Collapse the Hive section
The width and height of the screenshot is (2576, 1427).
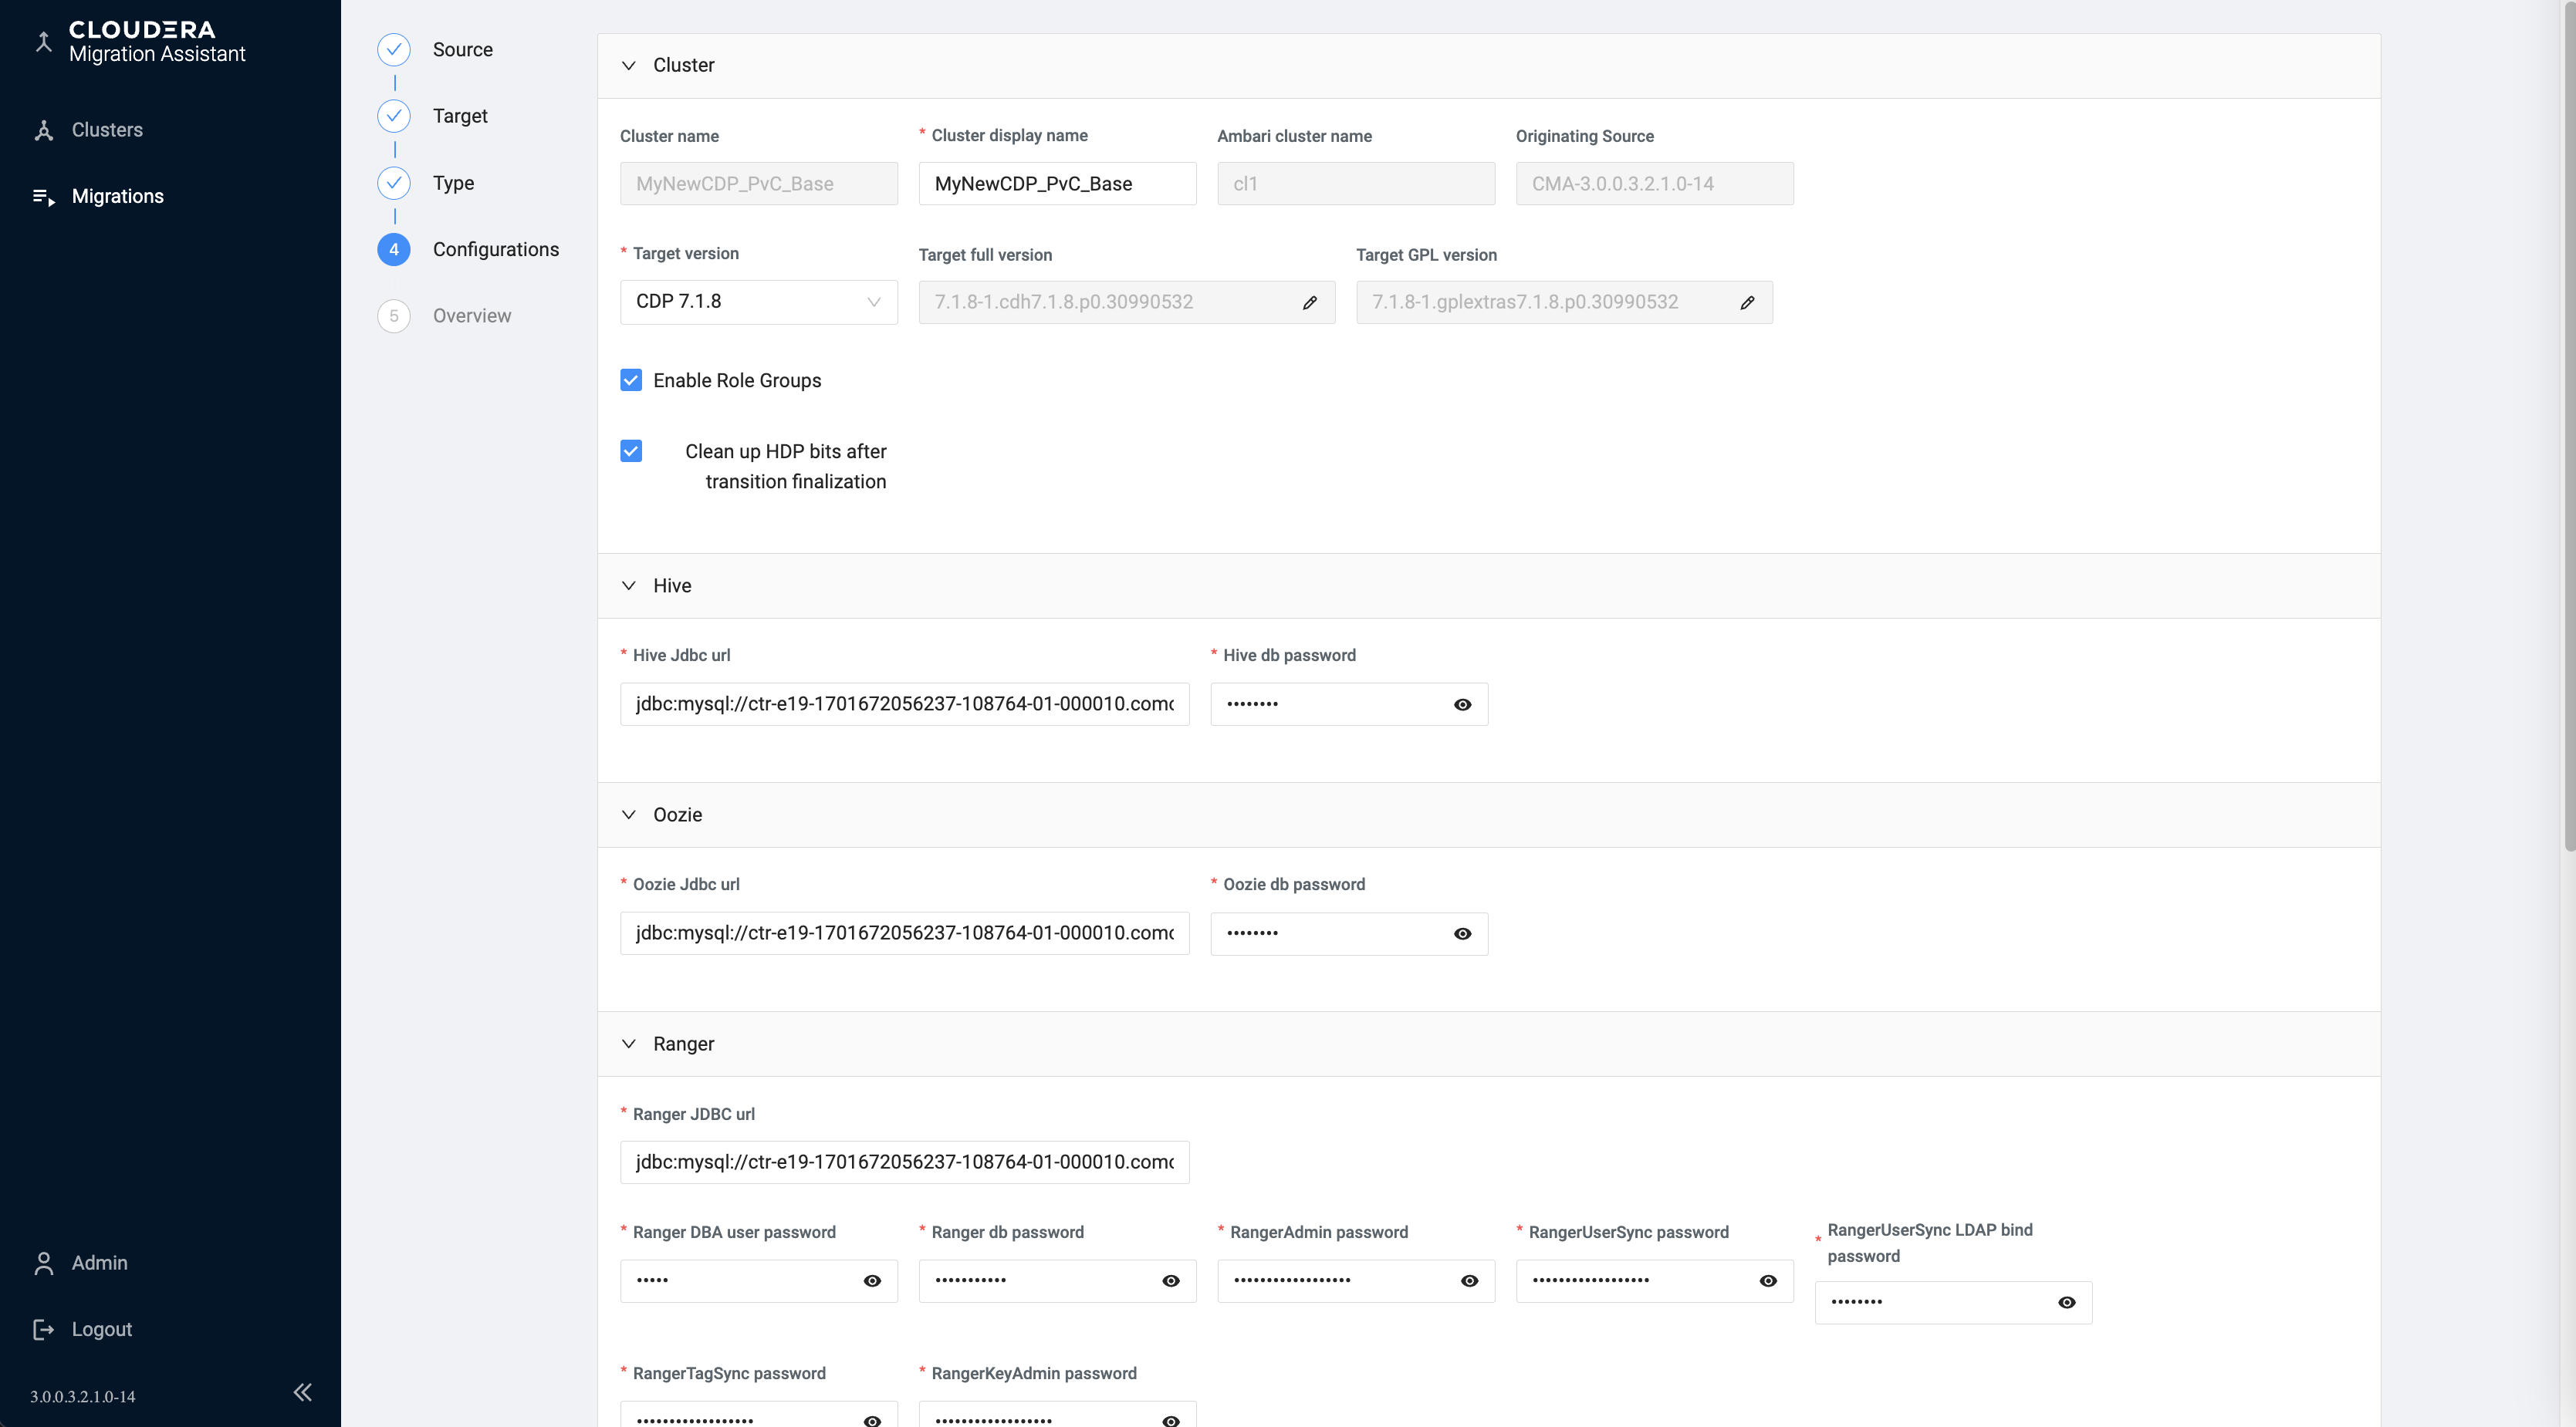point(629,585)
